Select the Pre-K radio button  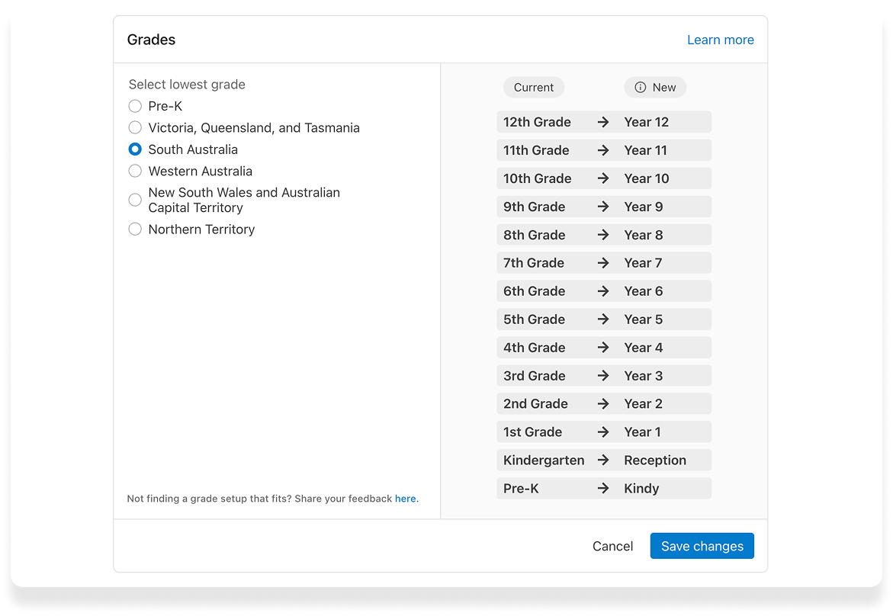(135, 106)
